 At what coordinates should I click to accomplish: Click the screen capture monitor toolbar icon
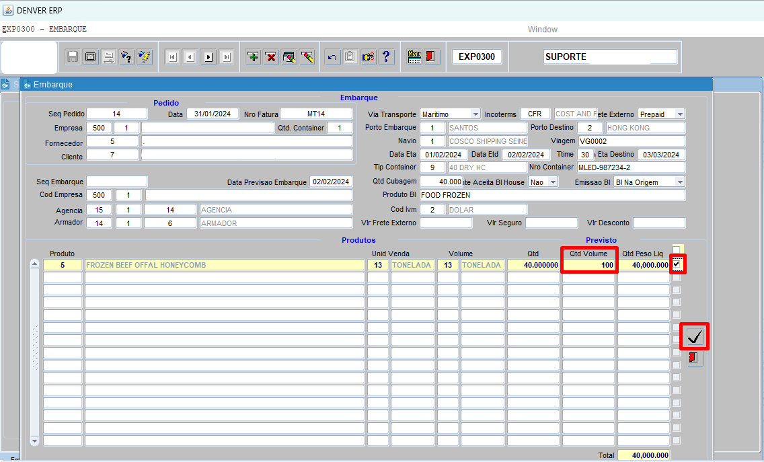click(x=91, y=57)
